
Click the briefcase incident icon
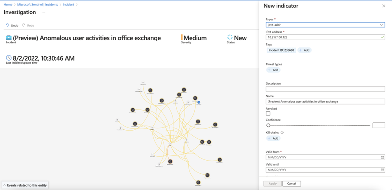(9, 38)
